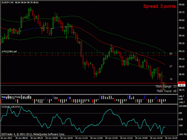This screenshot has width=187, height=140.
Task: Click the SIGTrader 4 MetaQuotes copyright text
Action: (x=33, y=134)
